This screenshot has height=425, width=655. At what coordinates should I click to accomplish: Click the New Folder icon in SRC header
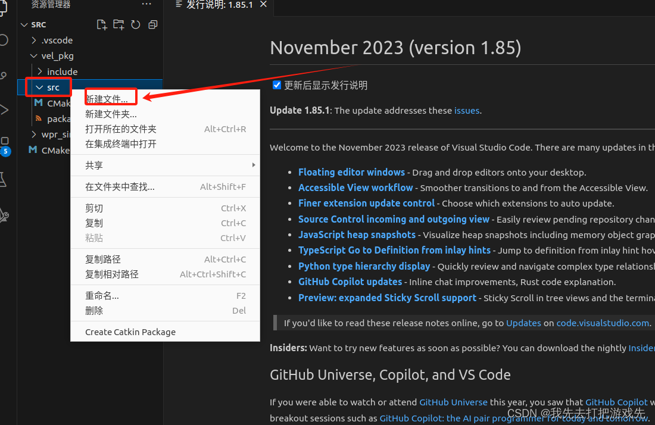tap(118, 24)
